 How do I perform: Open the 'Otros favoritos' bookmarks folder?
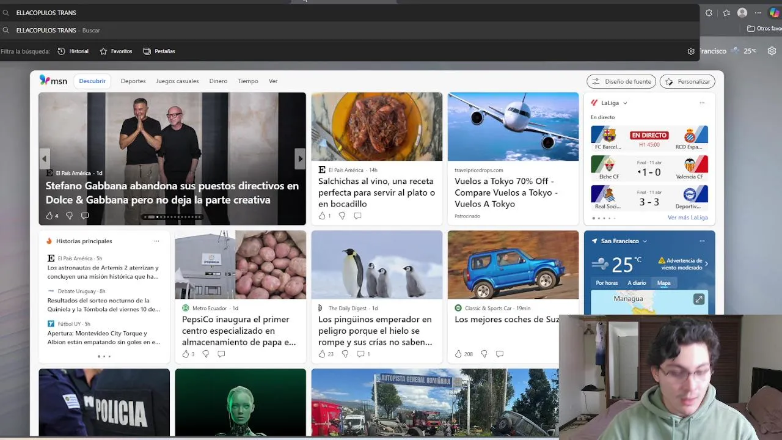764,29
